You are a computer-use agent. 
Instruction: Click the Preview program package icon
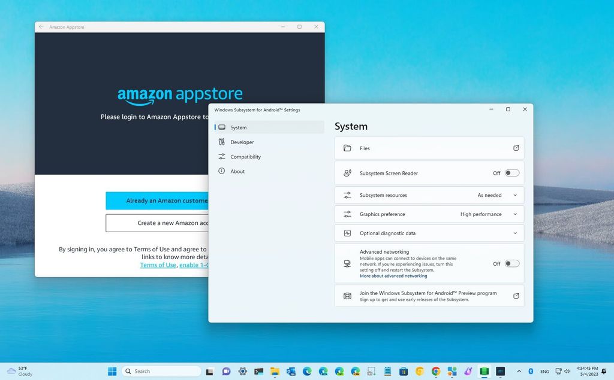coord(348,295)
